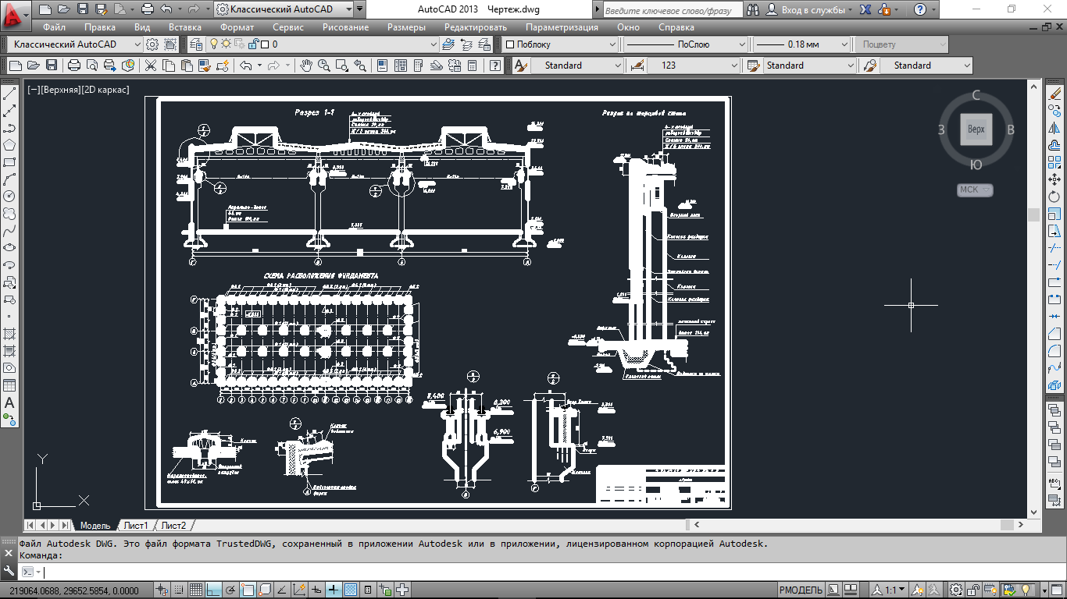Click the Text Style icon
1067x599 pixels.
coord(520,66)
